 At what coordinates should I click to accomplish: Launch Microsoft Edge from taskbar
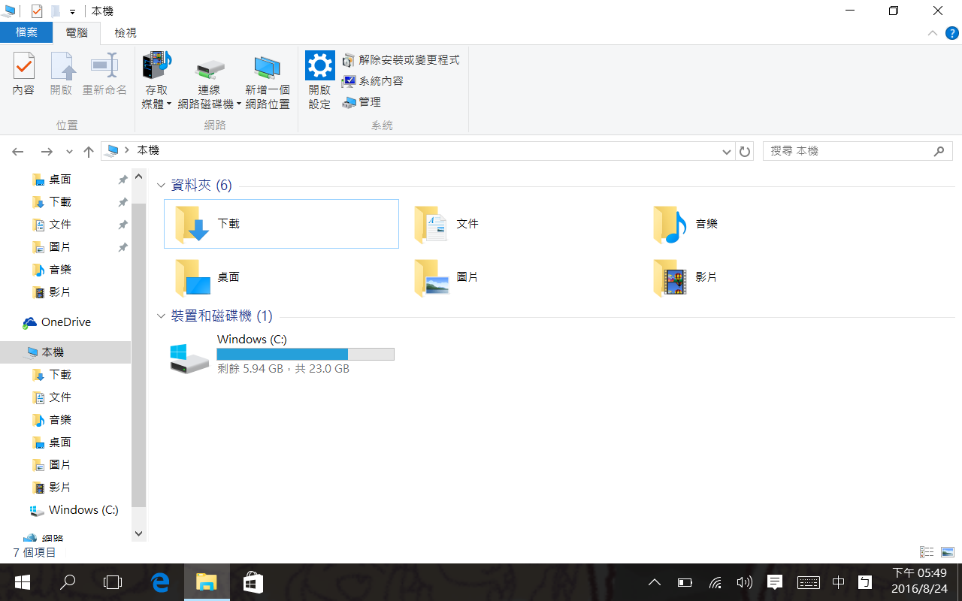[160, 582]
